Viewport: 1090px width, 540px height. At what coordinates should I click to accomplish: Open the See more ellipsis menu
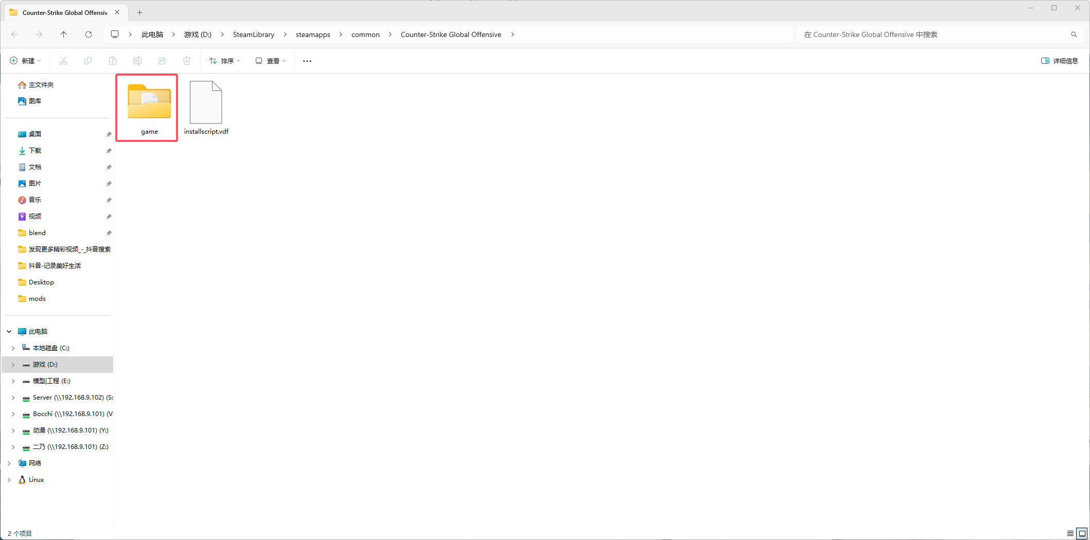point(307,61)
